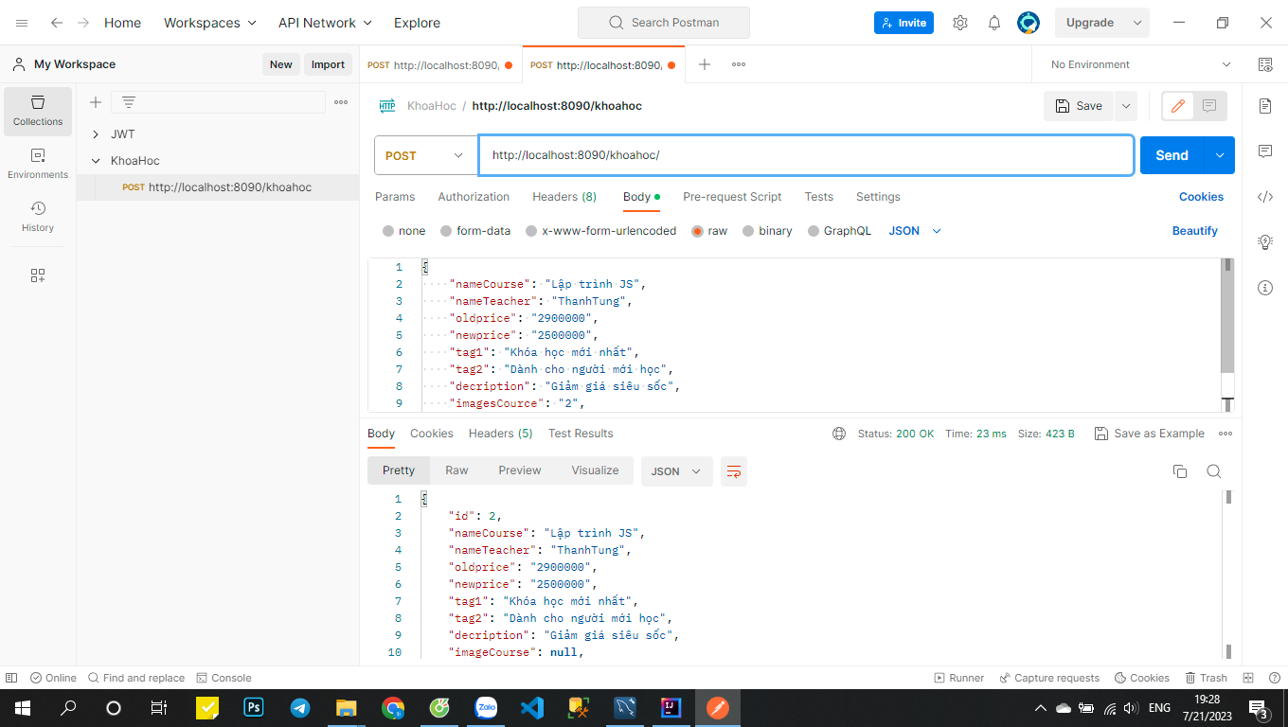Switch to the Pre-request Script tab
Viewport: 1288px width, 727px height.
pyautogui.click(x=732, y=197)
